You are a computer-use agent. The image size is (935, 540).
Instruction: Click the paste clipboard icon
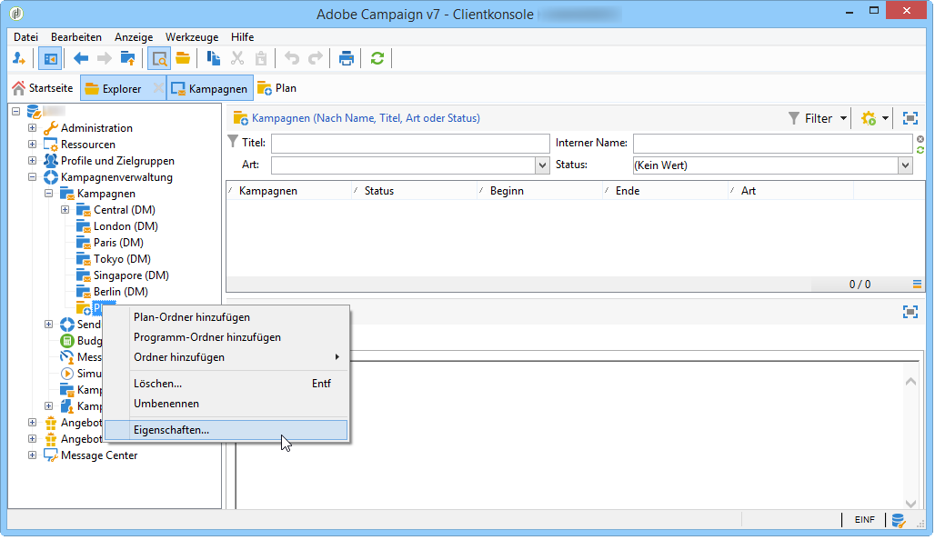coord(261,58)
